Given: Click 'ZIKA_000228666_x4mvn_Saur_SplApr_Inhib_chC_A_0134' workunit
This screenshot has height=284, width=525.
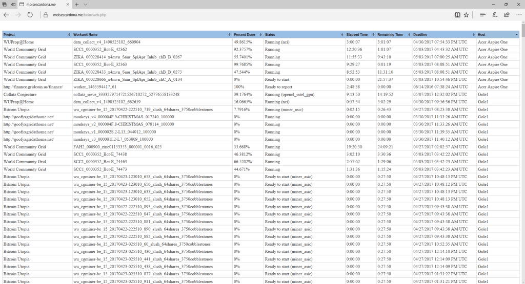Looking at the screenshot, I should pos(128,79).
